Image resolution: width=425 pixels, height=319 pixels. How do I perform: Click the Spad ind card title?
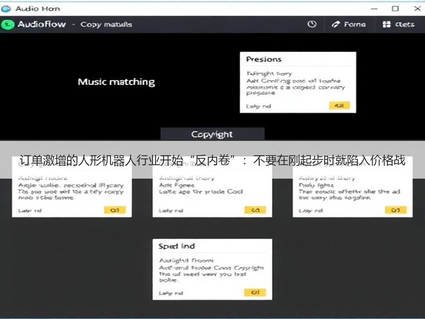pyautogui.click(x=177, y=246)
